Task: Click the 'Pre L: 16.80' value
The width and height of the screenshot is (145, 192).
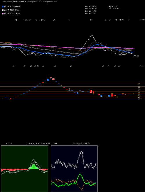Action: (x=91, y=11)
